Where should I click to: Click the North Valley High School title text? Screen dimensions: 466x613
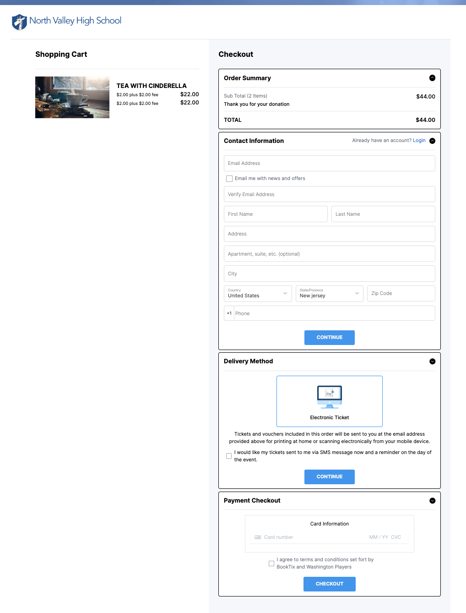pyautogui.click(x=76, y=21)
